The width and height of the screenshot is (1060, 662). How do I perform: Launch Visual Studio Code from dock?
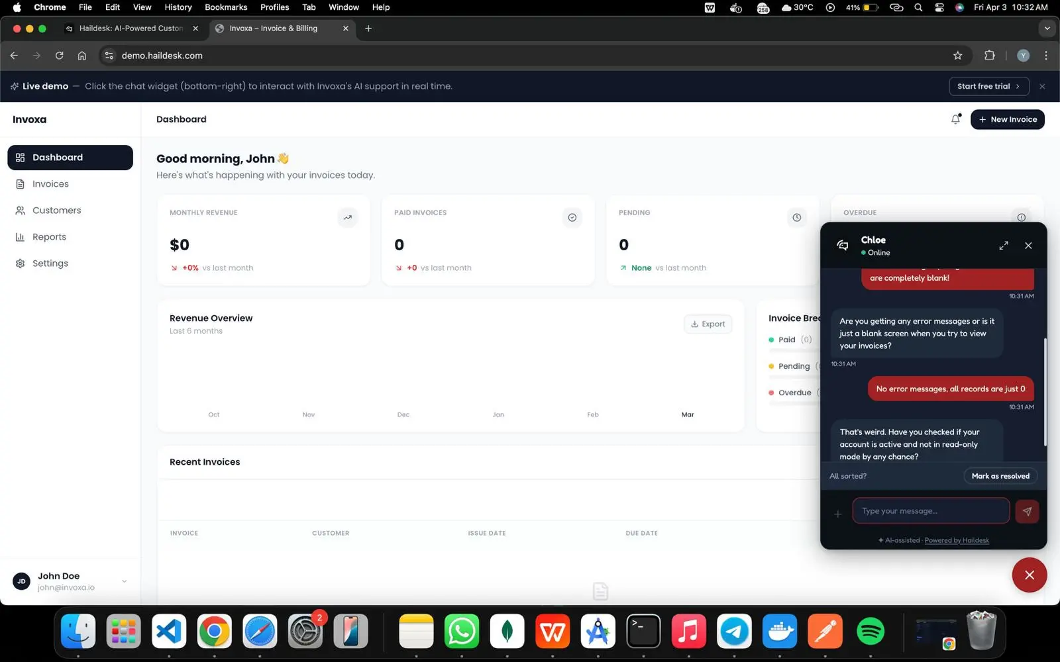(169, 631)
